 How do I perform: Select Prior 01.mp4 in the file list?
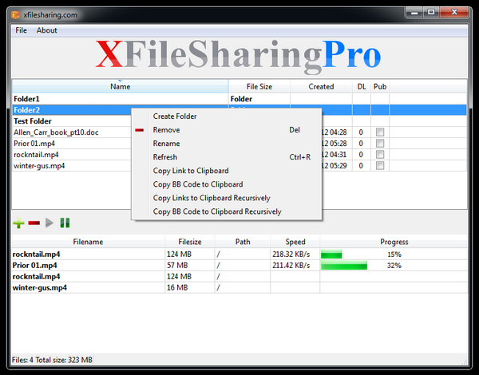click(x=239, y=144)
